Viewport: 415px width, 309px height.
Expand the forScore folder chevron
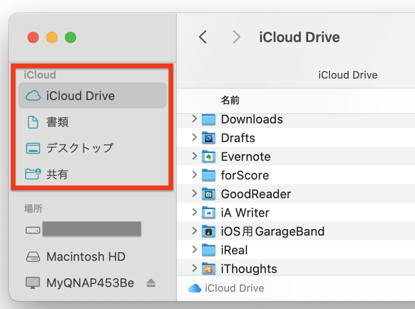pyautogui.click(x=195, y=175)
